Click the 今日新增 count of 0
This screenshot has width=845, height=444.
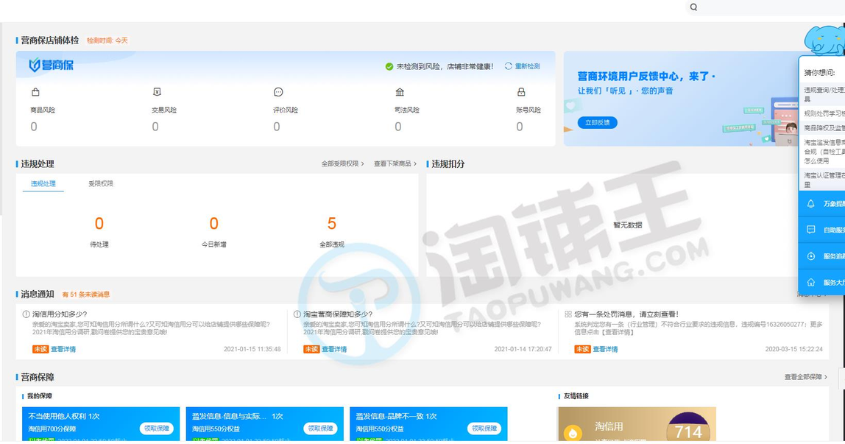pos(214,224)
